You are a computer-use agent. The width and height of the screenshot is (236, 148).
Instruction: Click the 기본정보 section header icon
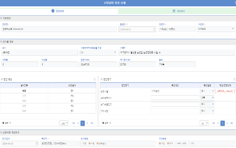[1, 18]
